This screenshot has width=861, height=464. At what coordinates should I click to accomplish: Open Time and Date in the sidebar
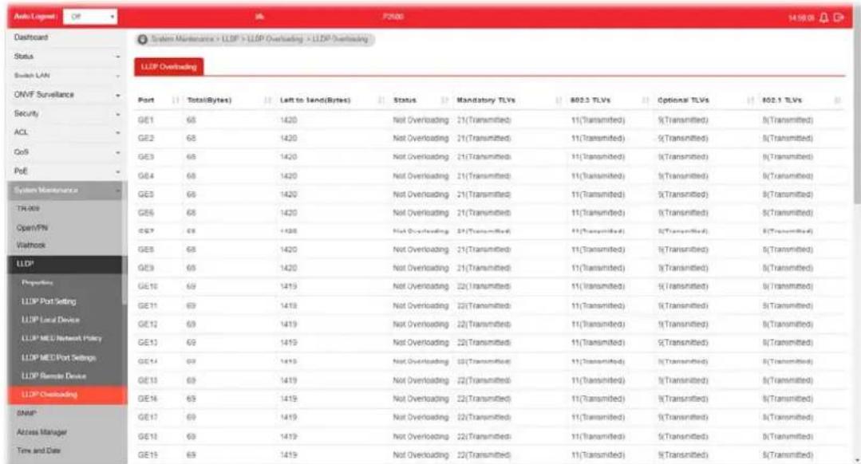(38, 450)
